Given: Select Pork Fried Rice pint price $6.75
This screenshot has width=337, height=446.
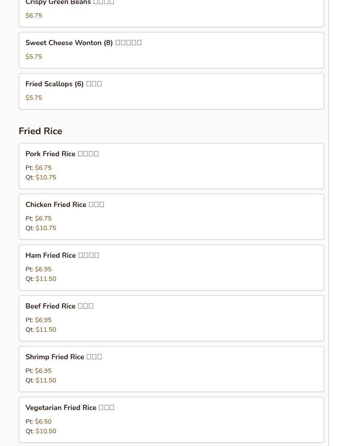Looking at the screenshot, I should click(x=43, y=167).
